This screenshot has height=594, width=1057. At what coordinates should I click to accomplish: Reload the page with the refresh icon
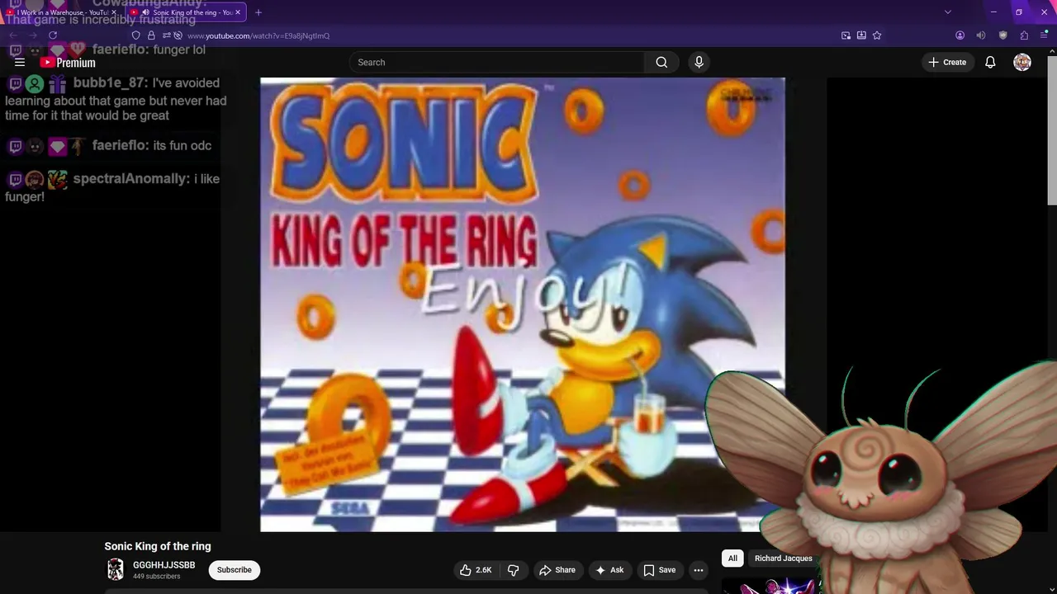point(53,35)
